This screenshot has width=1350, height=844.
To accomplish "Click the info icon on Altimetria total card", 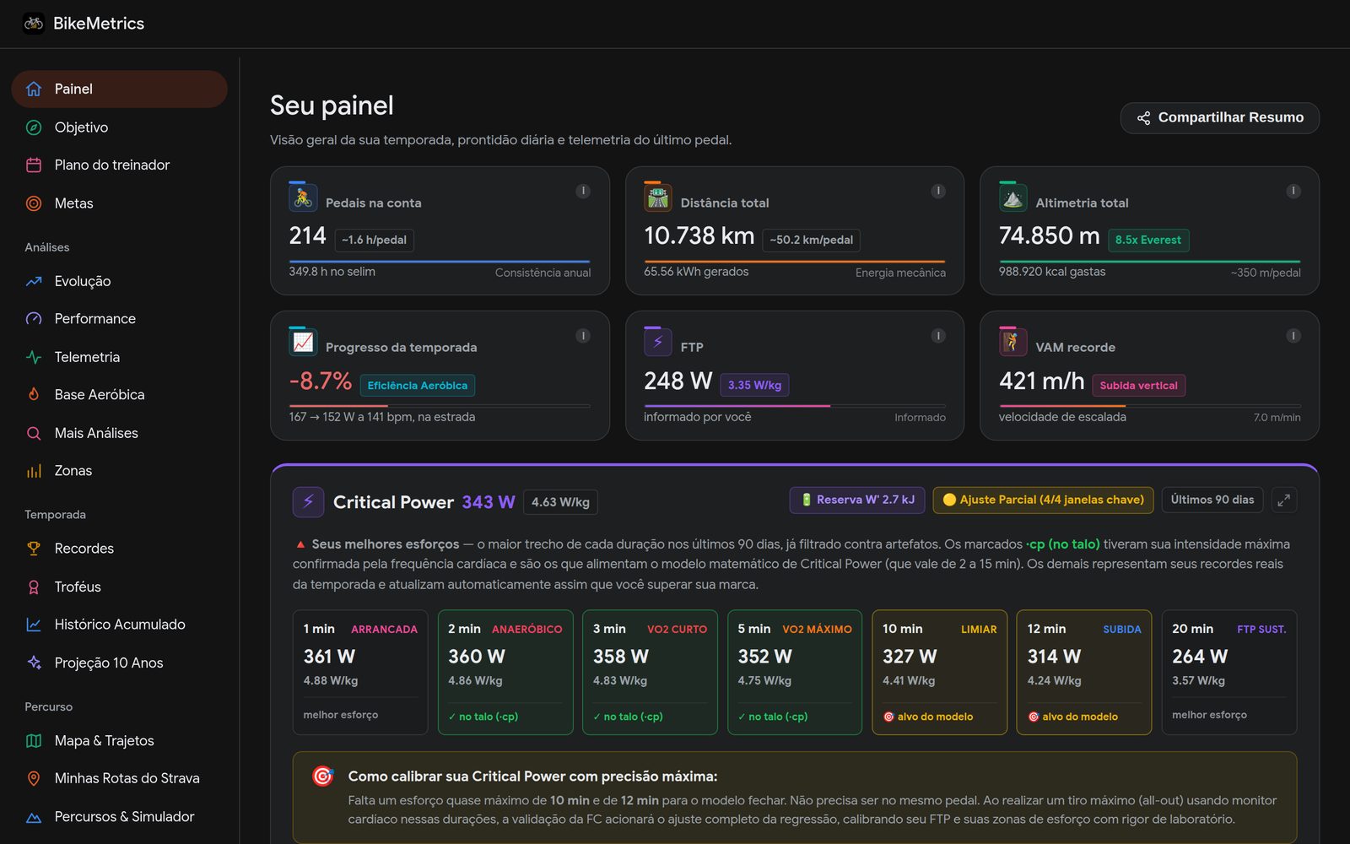I will click(1293, 191).
